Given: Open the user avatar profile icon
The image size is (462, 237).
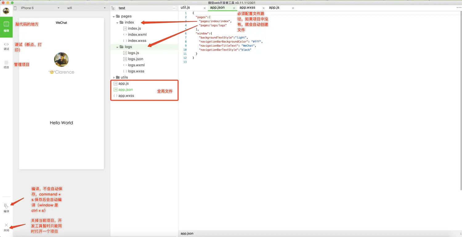Looking at the screenshot, I should click(x=6, y=11).
